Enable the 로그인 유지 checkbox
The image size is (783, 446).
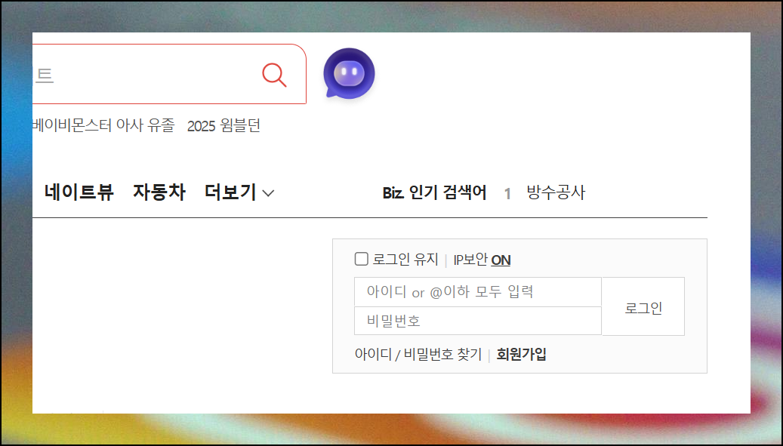361,259
